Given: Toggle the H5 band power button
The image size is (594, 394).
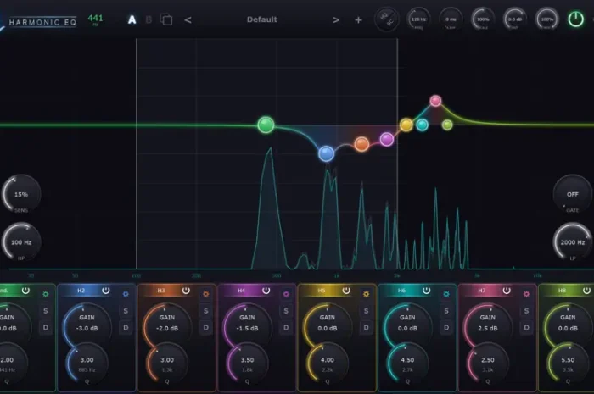Looking at the screenshot, I should coord(346,291).
